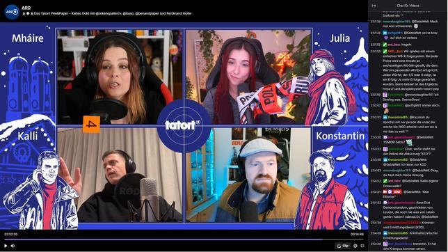
Task: Play the video with the play button
Action: coord(6,246)
